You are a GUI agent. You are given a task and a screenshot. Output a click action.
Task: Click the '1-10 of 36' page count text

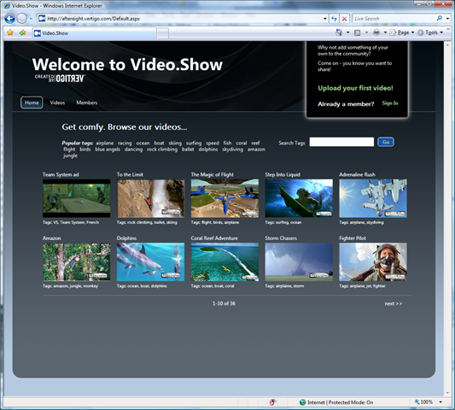point(224,304)
